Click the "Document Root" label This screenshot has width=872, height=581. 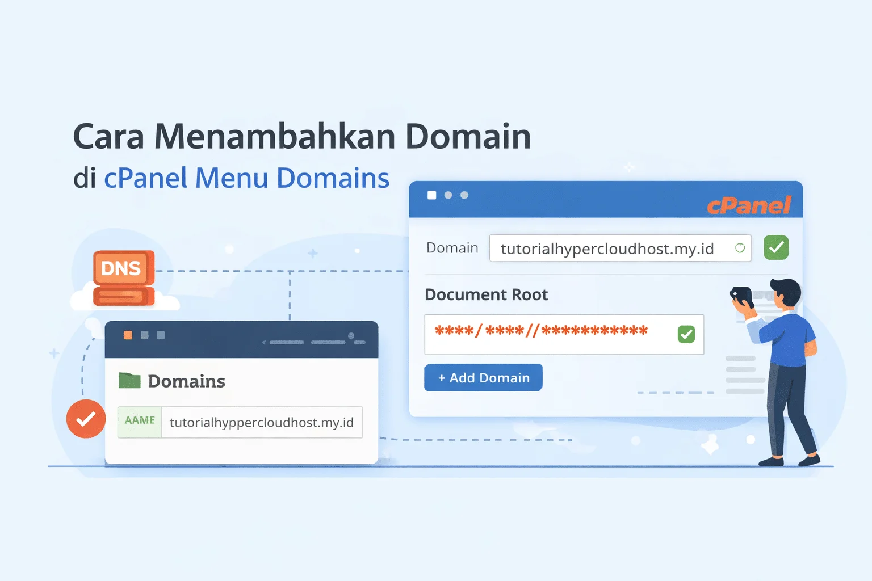[486, 294]
